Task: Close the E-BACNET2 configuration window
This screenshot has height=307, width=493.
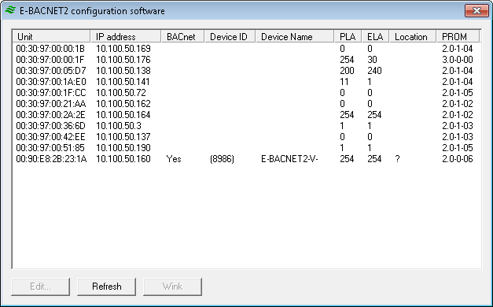Action: click(476, 11)
